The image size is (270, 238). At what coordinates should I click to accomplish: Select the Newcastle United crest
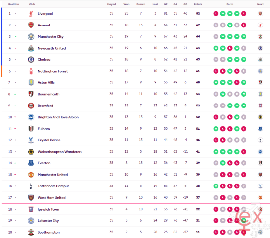tap(31, 48)
